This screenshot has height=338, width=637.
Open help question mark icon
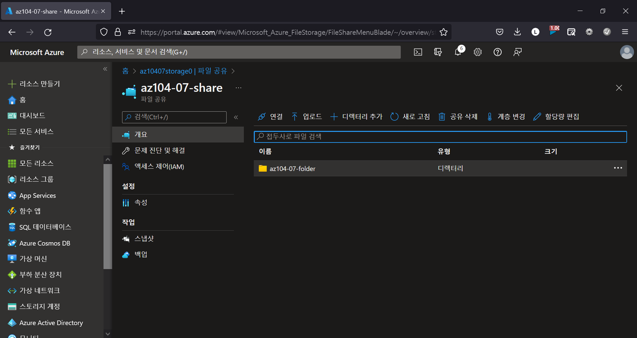497,52
